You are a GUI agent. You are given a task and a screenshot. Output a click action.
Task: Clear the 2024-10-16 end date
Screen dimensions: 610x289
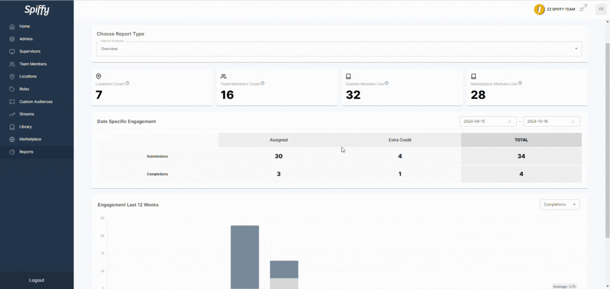tap(573, 122)
